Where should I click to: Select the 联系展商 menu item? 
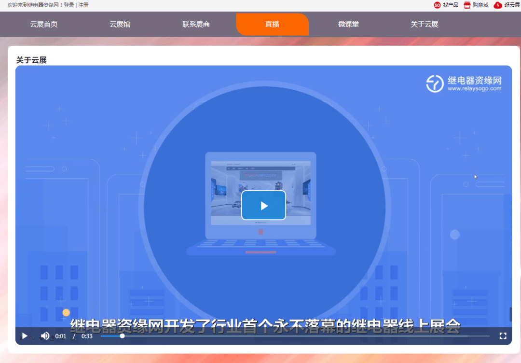tap(196, 25)
